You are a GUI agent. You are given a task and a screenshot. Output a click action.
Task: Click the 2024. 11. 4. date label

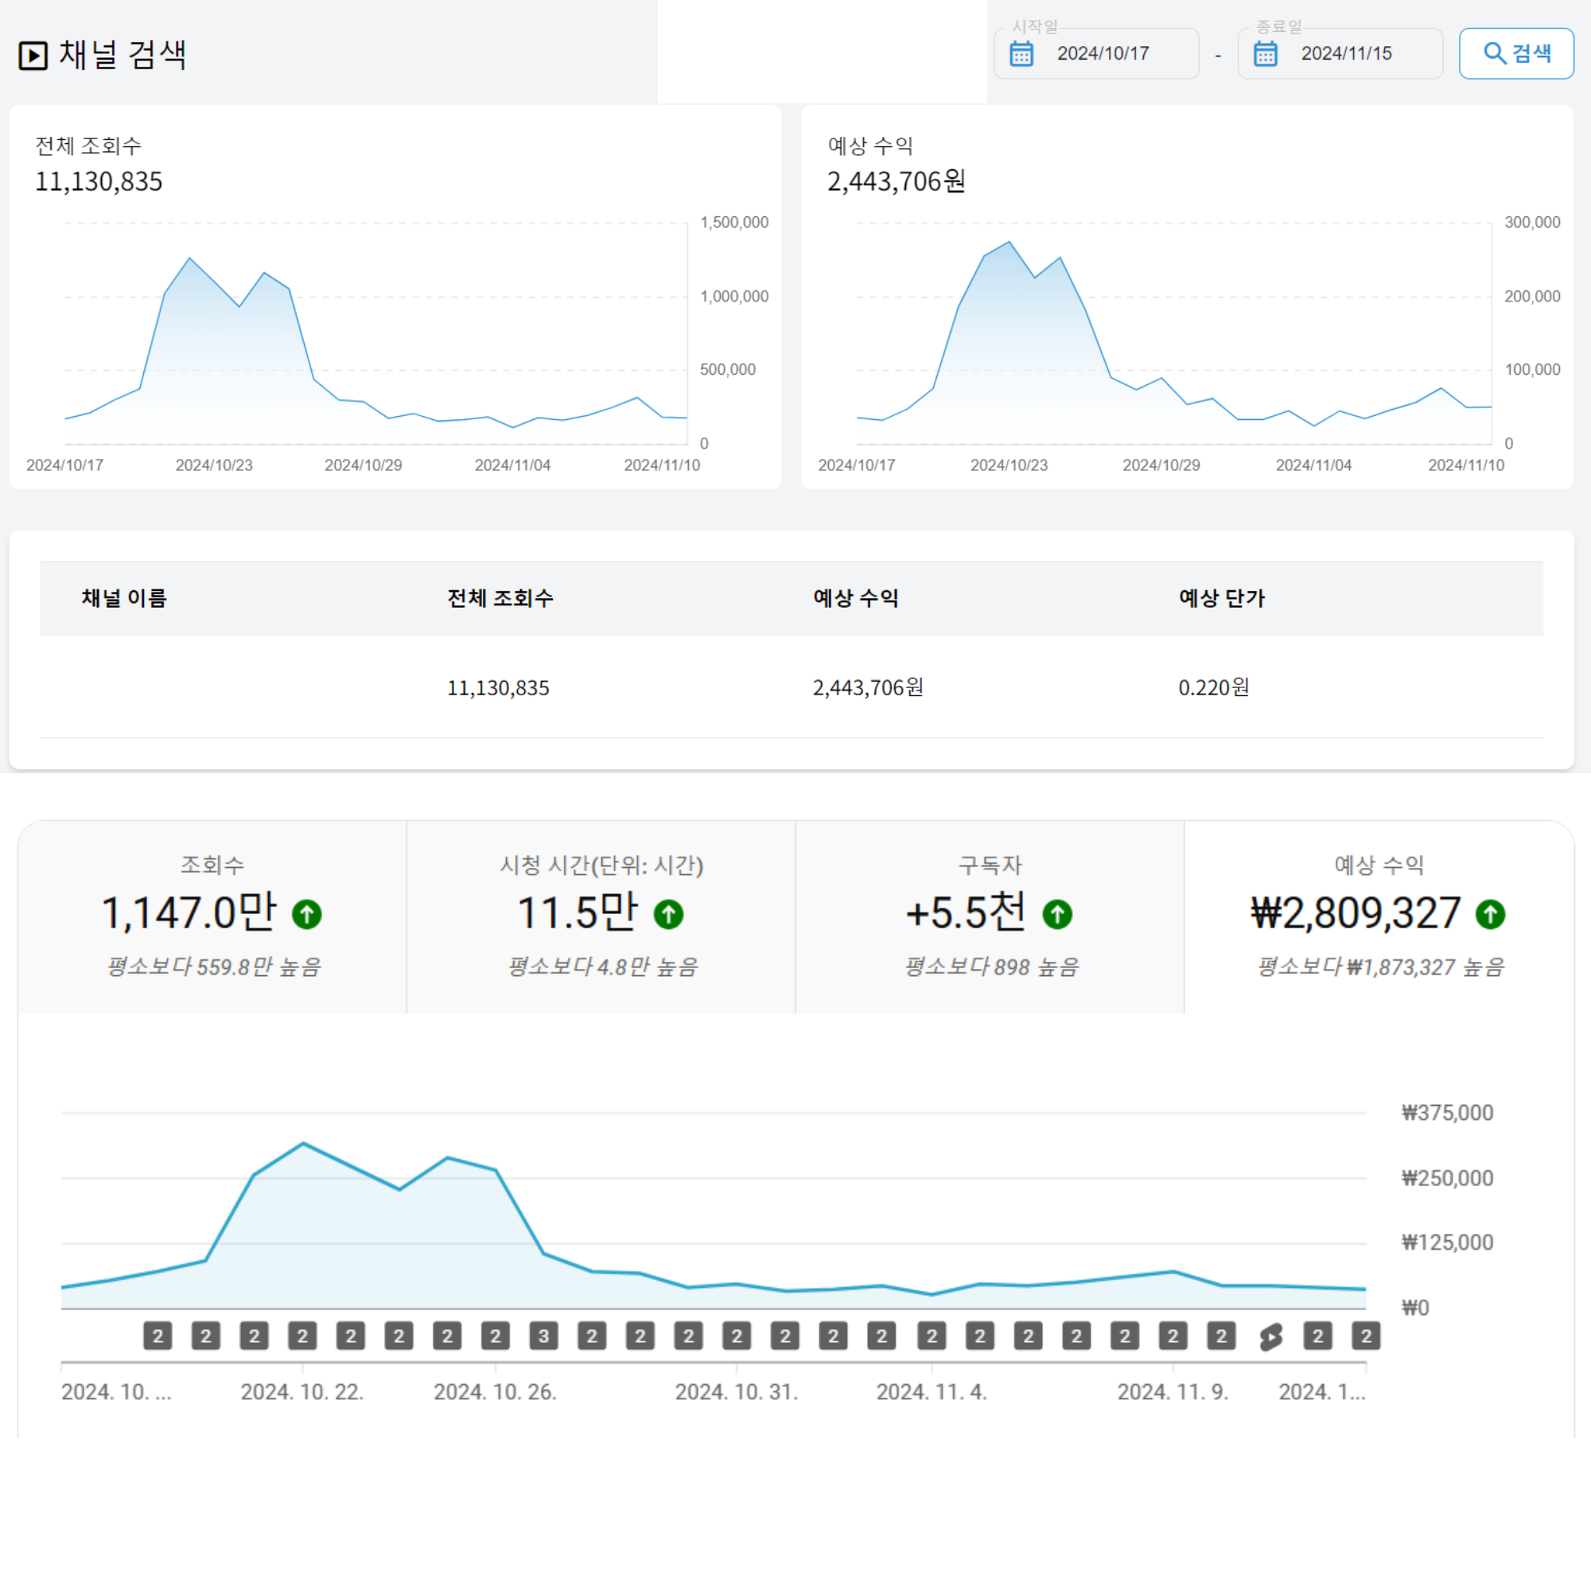pyautogui.click(x=932, y=1393)
